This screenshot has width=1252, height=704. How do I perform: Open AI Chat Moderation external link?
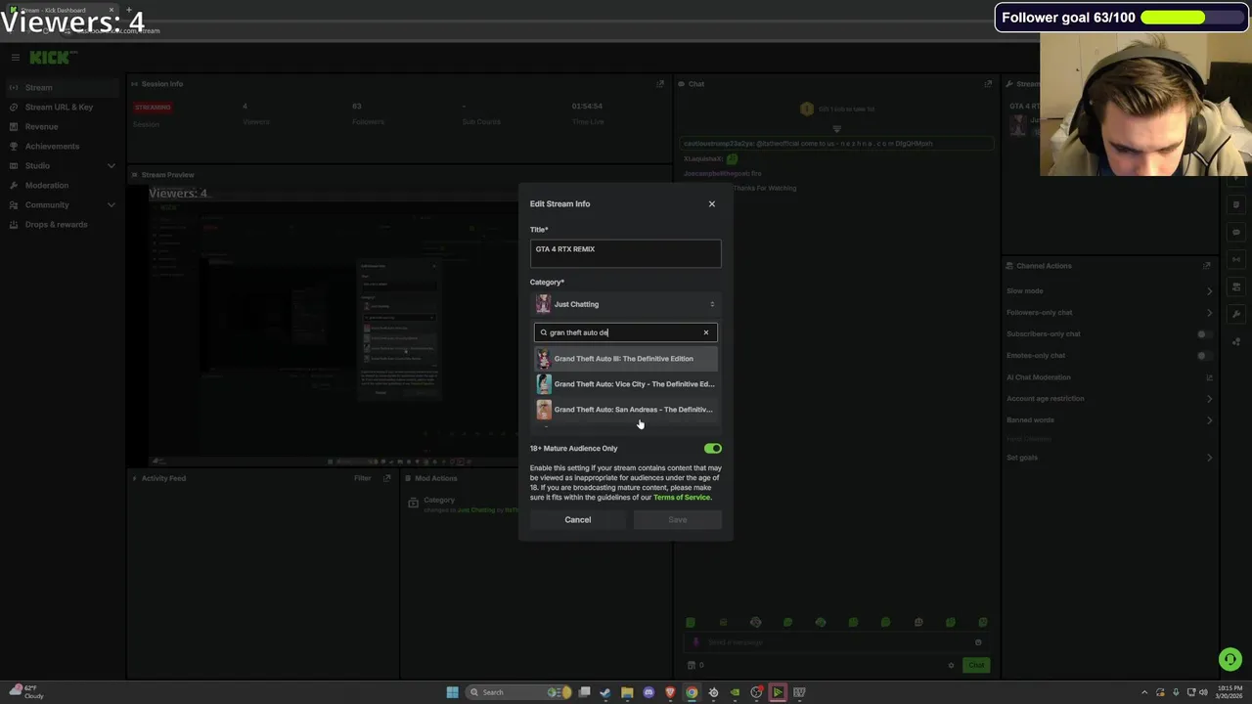[x=1209, y=377]
